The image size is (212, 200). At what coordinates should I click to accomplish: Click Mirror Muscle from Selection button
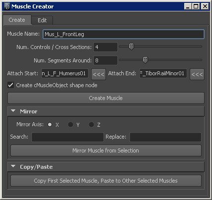coord(106,150)
